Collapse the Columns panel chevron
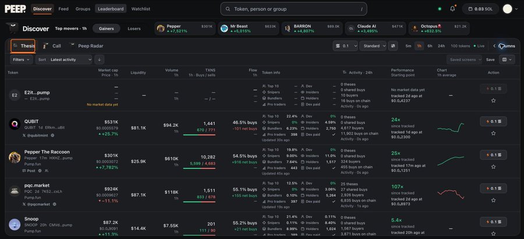524x239 pixels. pos(494,46)
